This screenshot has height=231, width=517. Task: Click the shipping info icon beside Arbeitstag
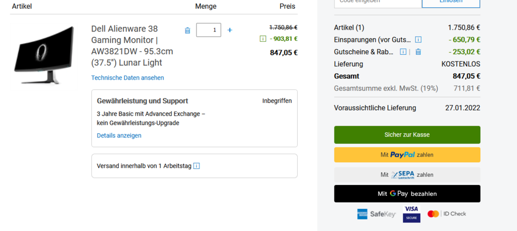[196, 166]
